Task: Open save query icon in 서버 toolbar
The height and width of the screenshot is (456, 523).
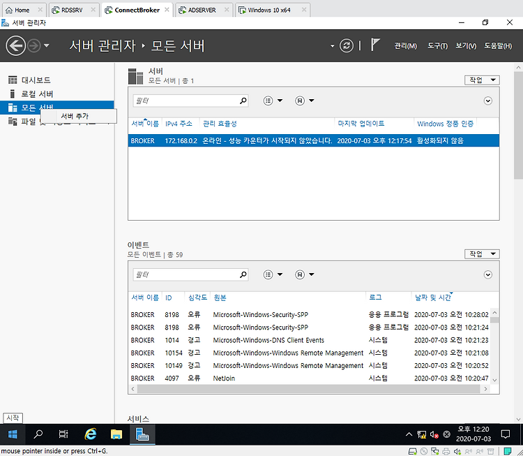Action: tap(300, 101)
